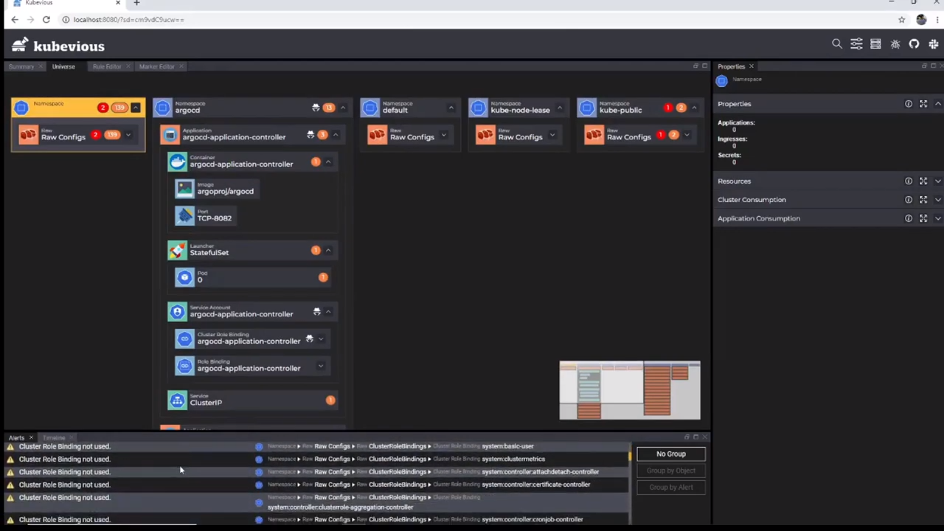Select the system:controller:certificate-controller alert row
944x531 pixels.
pos(317,485)
